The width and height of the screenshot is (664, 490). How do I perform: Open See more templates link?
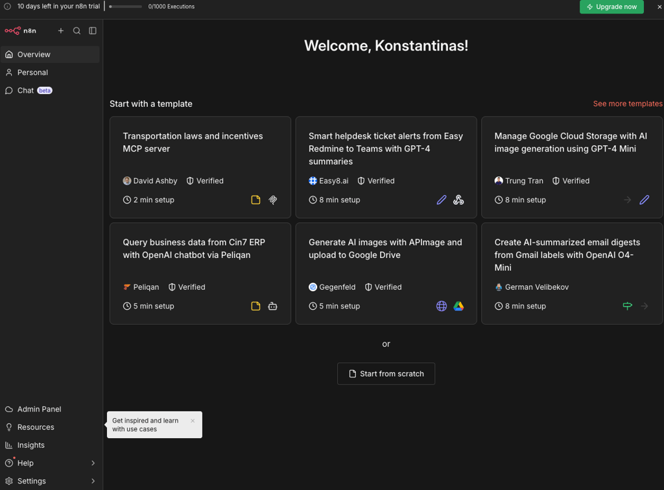(628, 104)
